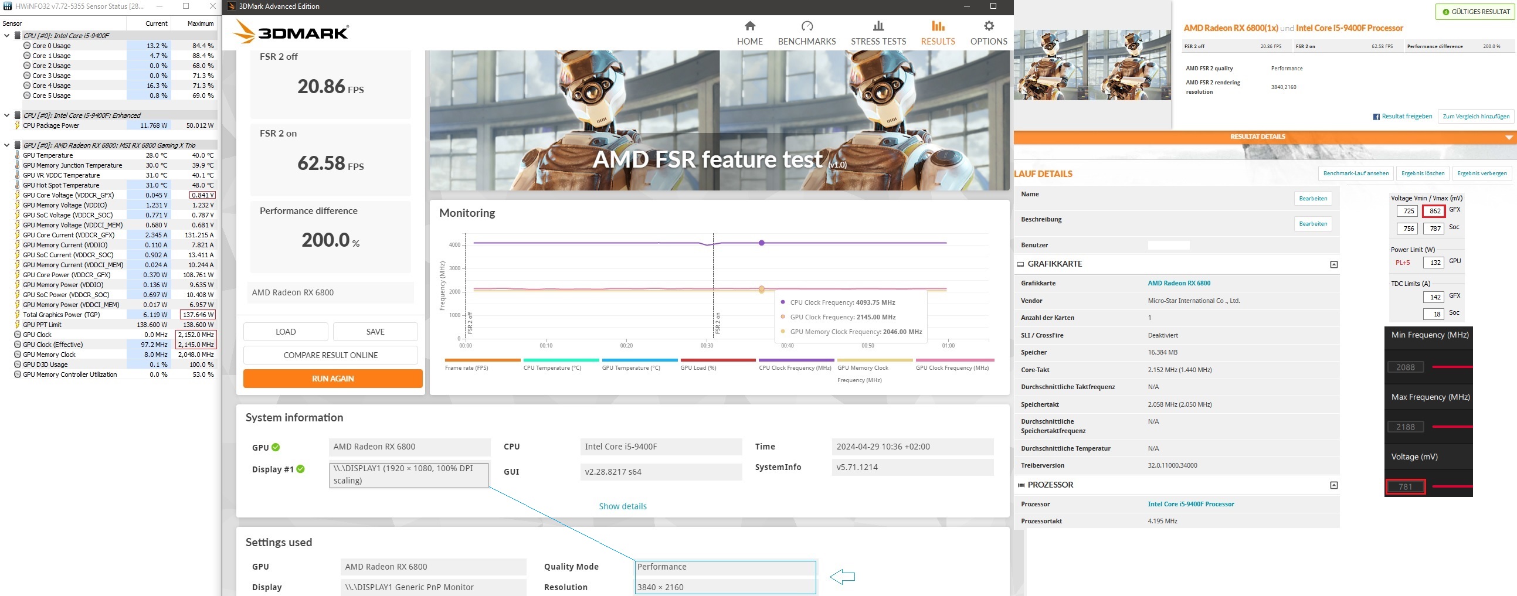Click Zum Vergleich hinzufügen button
Image resolution: width=1517 pixels, height=596 pixels.
coord(1476,117)
